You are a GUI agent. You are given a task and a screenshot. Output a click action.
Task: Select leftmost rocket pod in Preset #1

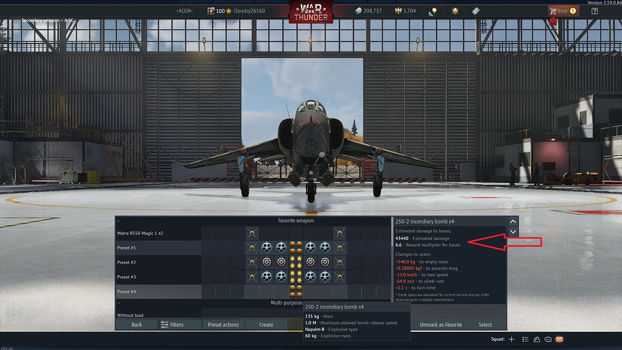[x=267, y=247]
